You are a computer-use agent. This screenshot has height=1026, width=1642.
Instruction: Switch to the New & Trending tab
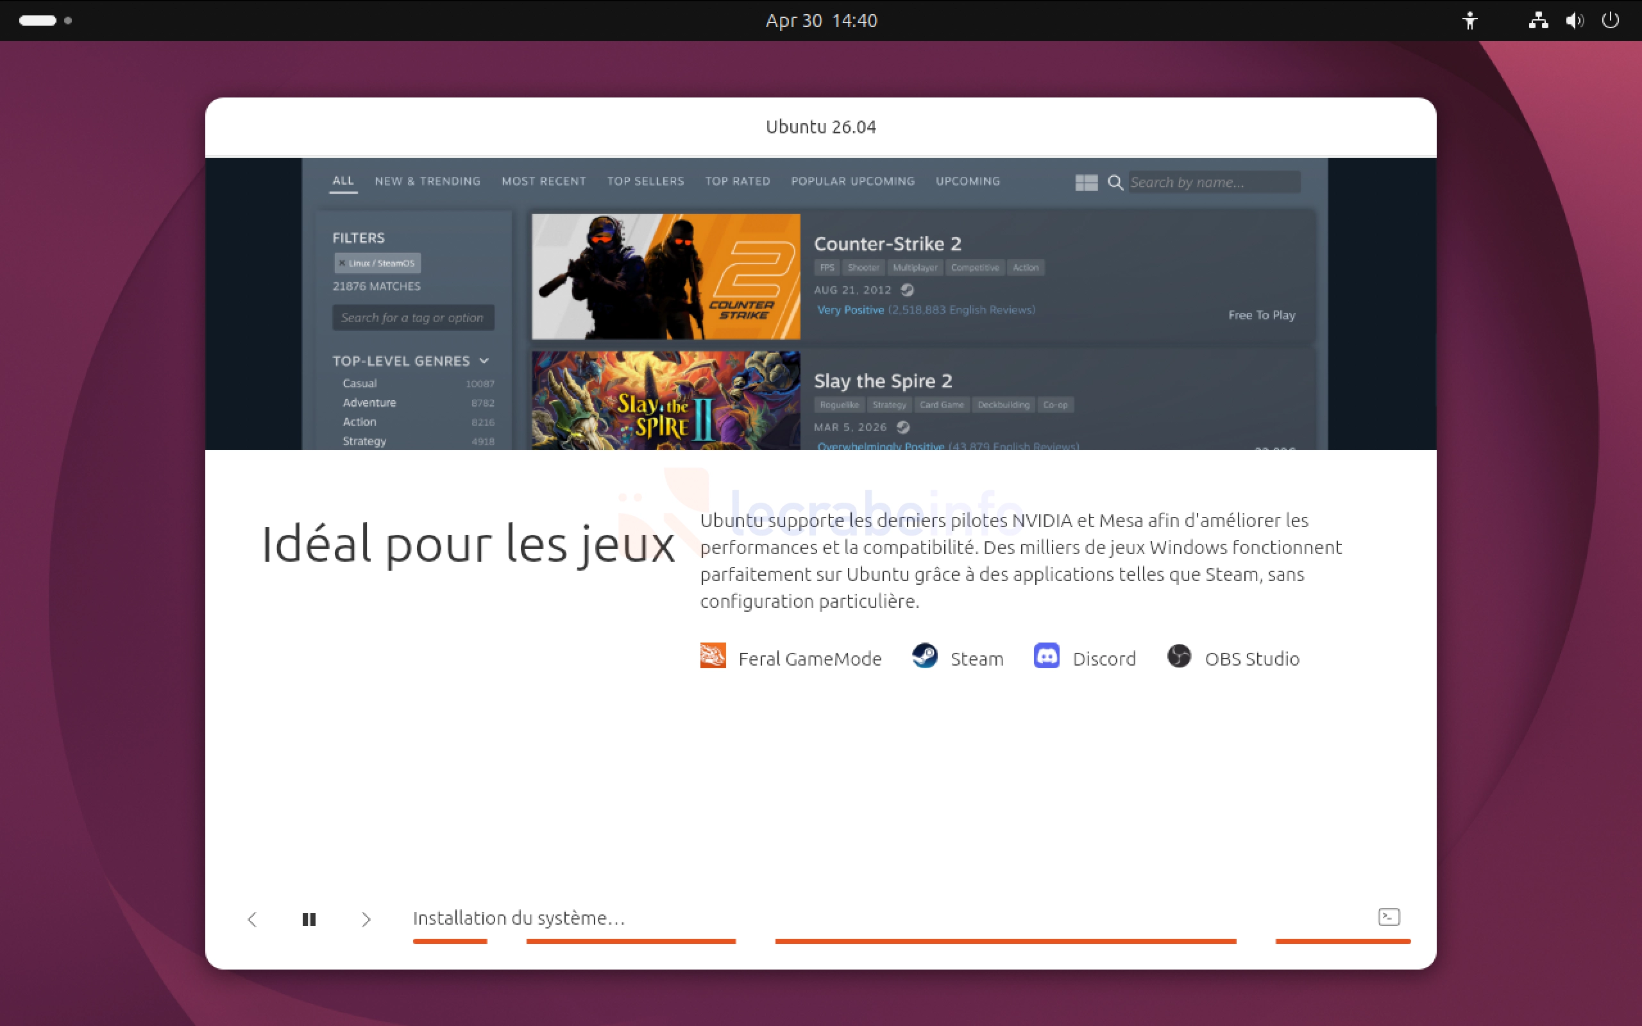pos(427,181)
